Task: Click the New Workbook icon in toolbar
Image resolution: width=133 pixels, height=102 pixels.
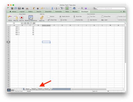Action: (8, 8)
